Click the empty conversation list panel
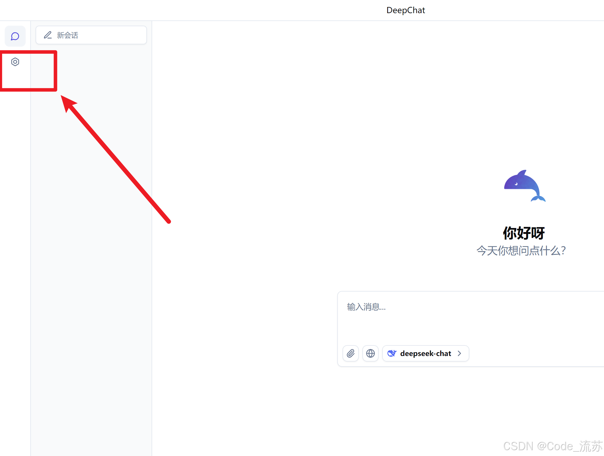The height and width of the screenshot is (456, 604). click(91, 292)
